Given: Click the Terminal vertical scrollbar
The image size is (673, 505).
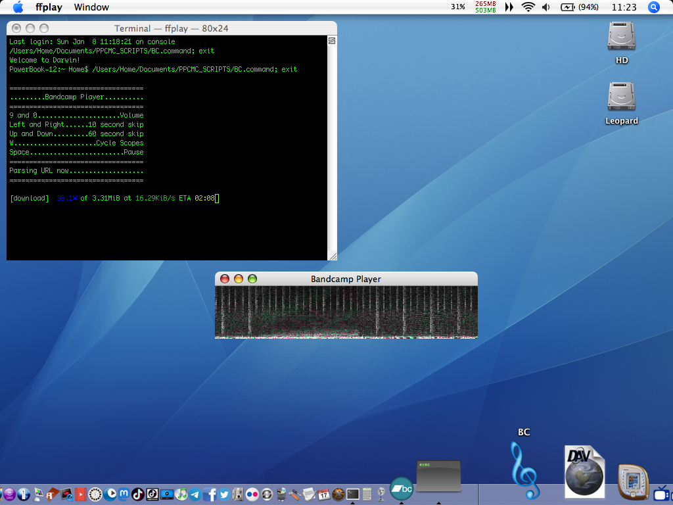Looking at the screenshot, I should click(x=332, y=148).
